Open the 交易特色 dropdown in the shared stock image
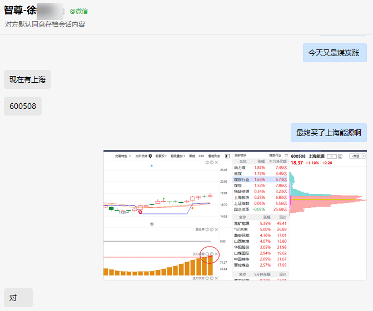The image size is (373, 311). point(123,156)
